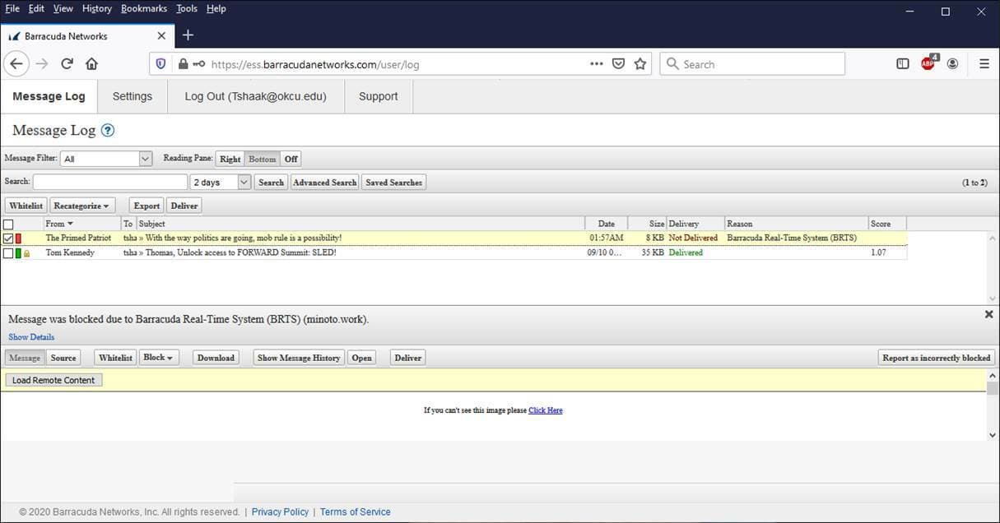Click the browser Search box
The height and width of the screenshot is (523, 1000).
coord(752,63)
